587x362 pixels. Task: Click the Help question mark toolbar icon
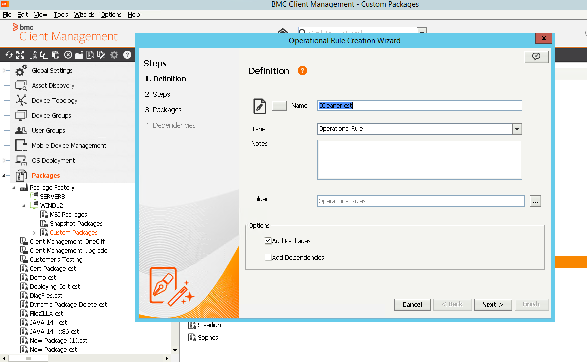click(x=127, y=55)
